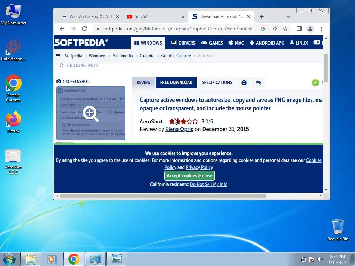Click the address bar URL
This screenshot has height=266, width=355.
(180, 29)
